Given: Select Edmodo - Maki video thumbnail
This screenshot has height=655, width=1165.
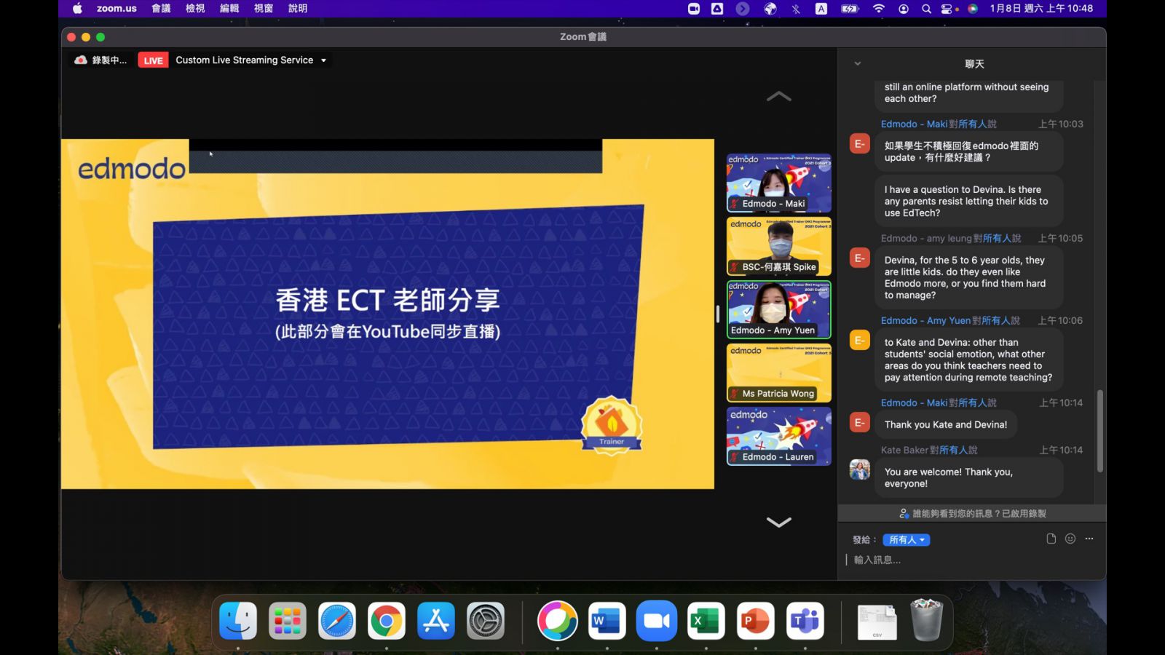Looking at the screenshot, I should pos(778,183).
